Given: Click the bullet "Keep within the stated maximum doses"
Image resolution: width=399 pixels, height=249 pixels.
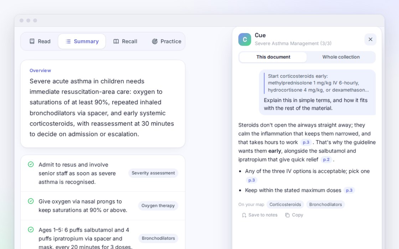Looking at the screenshot, I should (x=293, y=190).
